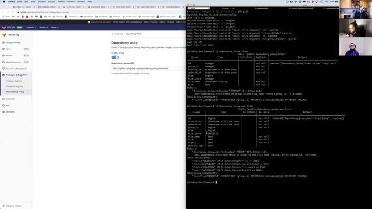Screen dimensions: 372x209
Task: Click the Dependency proxy page heading
Action: [124, 42]
